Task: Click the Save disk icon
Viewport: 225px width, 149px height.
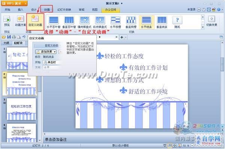Action: tap(9, 37)
